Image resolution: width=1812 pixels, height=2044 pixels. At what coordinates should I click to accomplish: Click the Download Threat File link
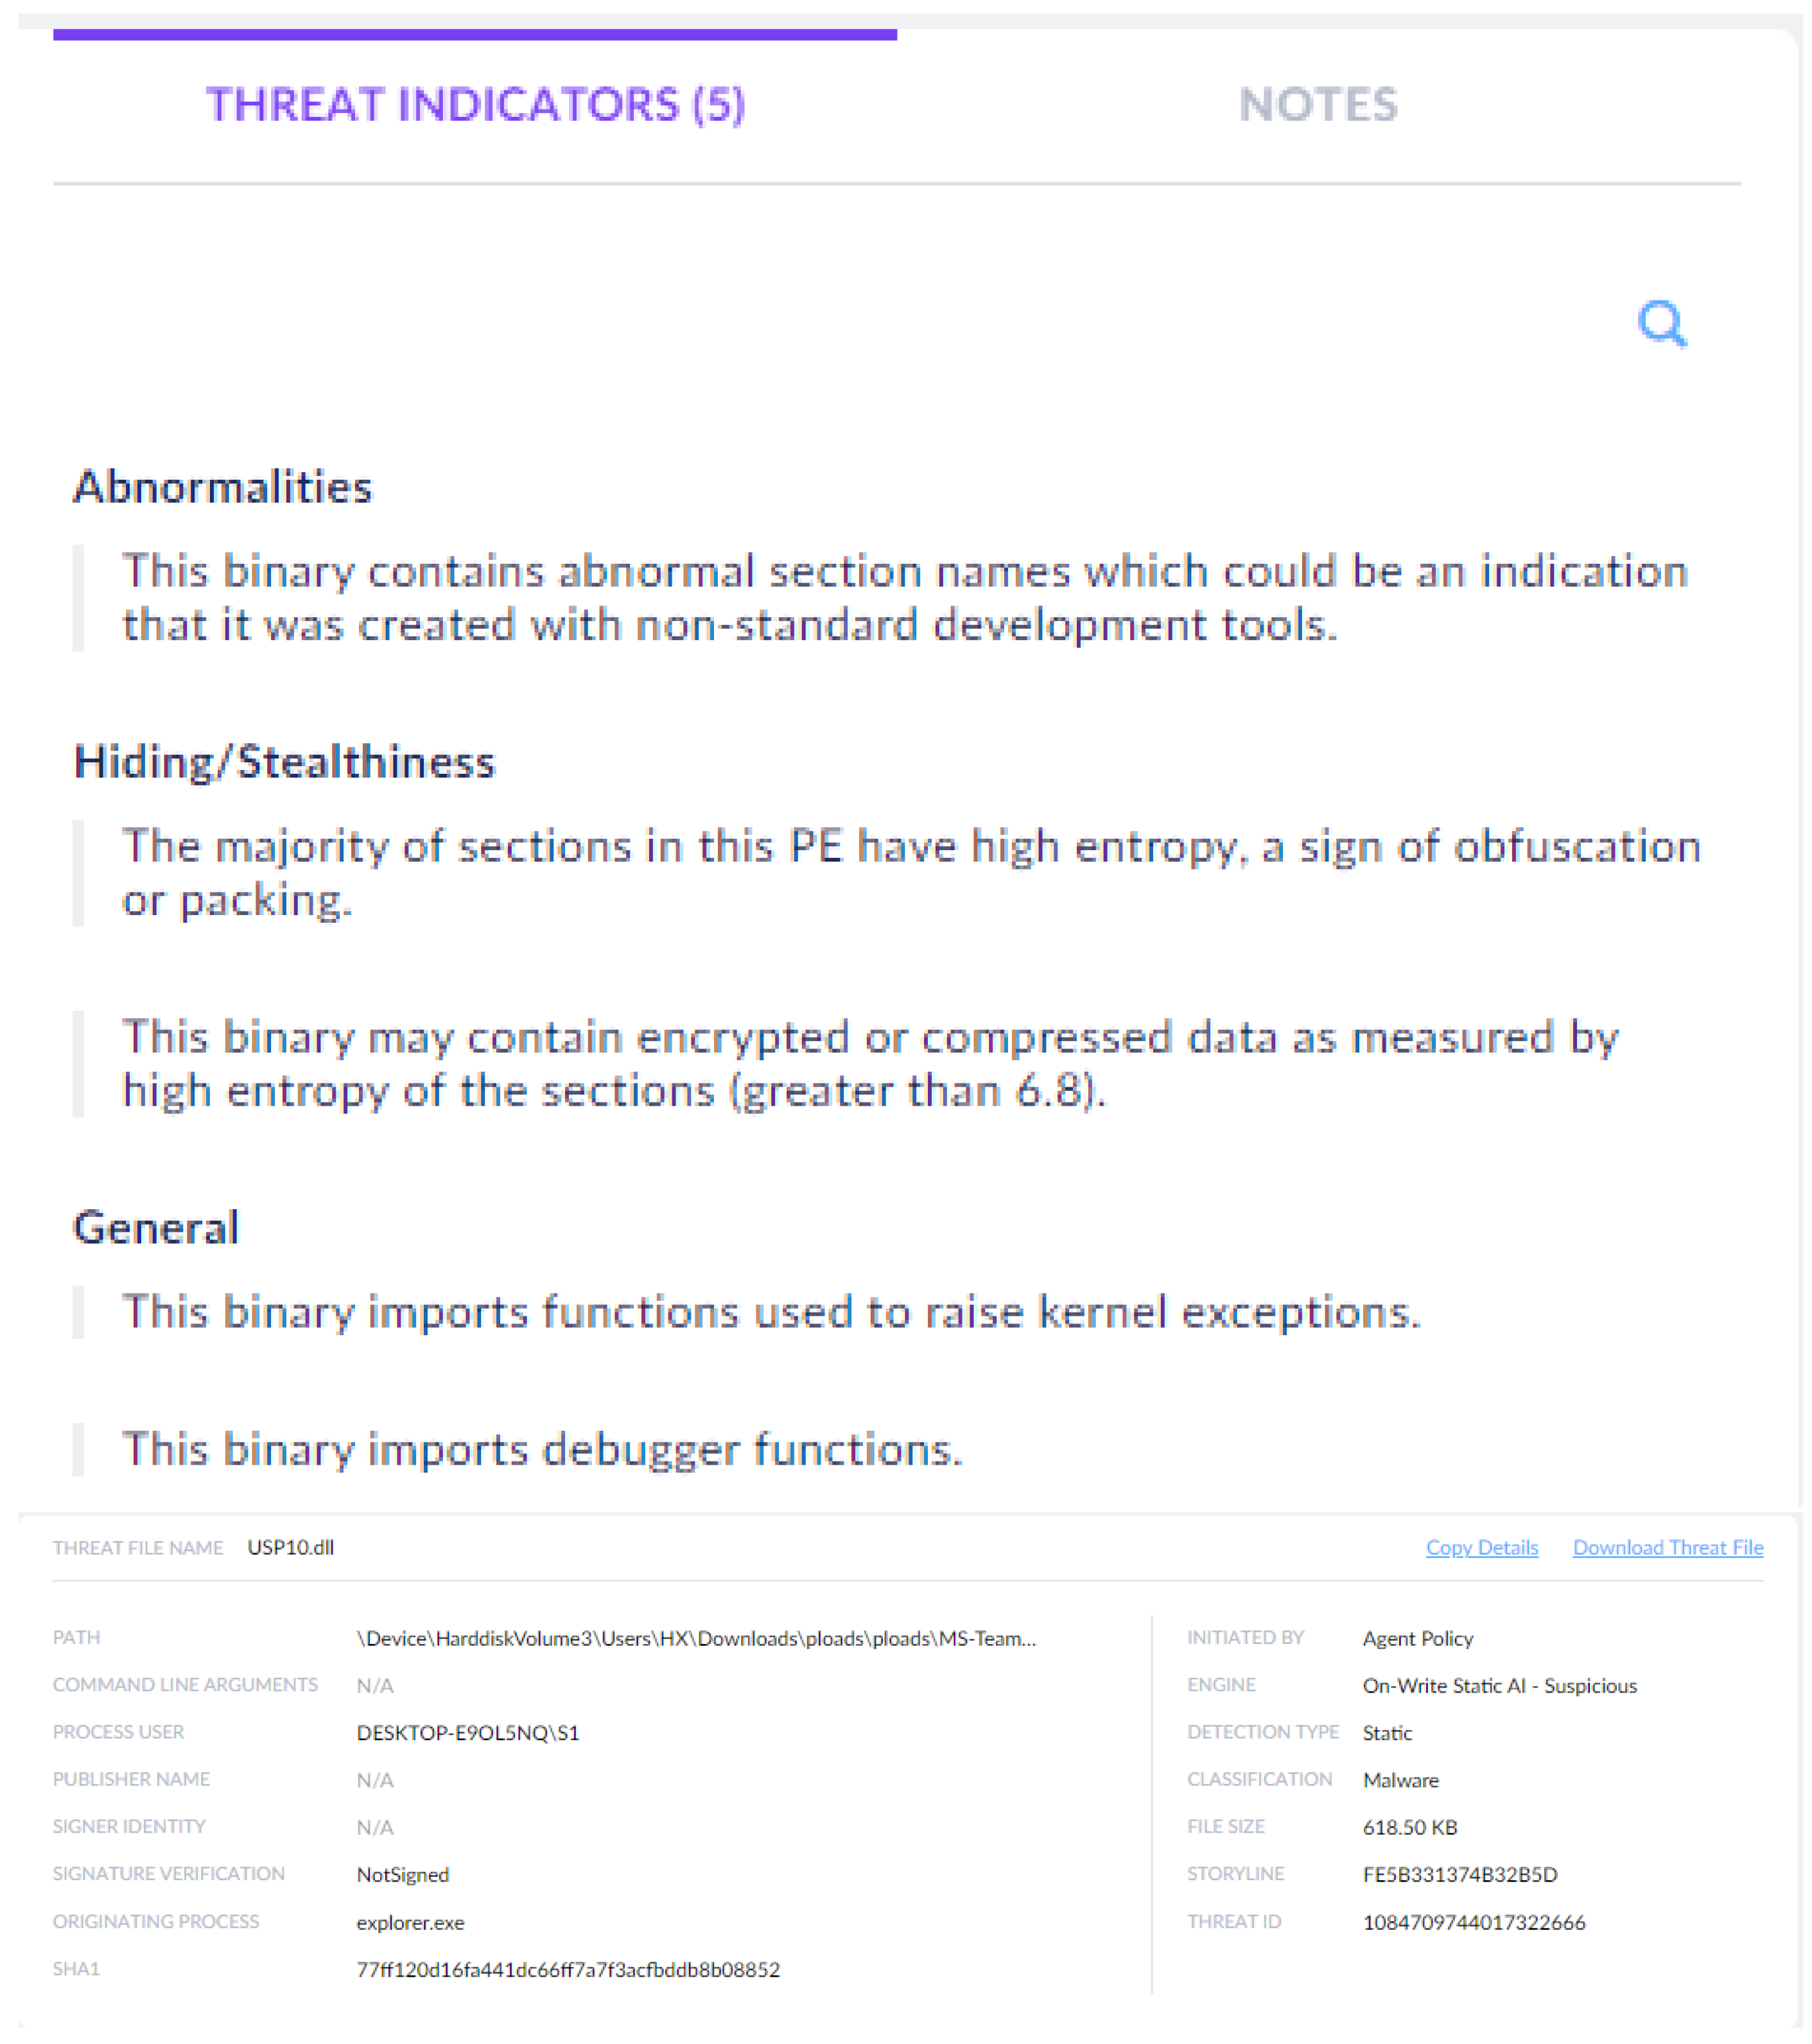pos(1667,1547)
